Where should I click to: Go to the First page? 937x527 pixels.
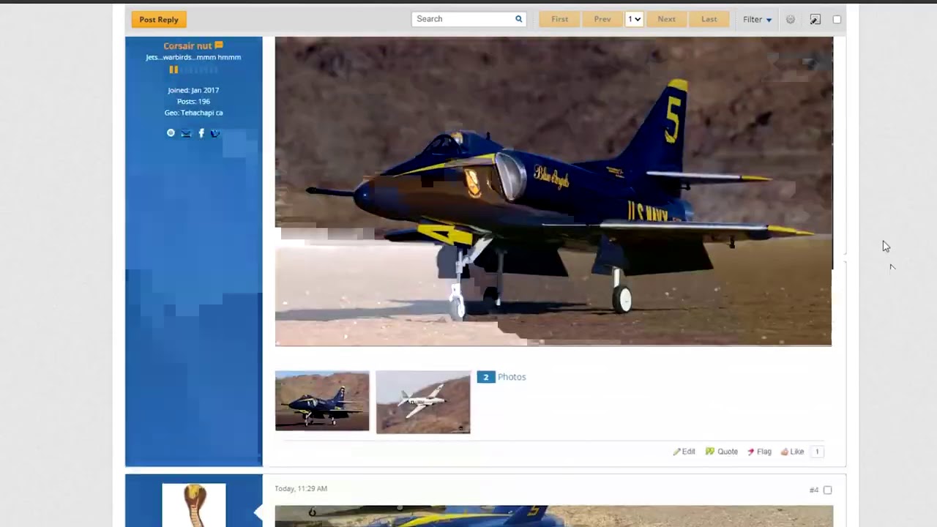(559, 19)
